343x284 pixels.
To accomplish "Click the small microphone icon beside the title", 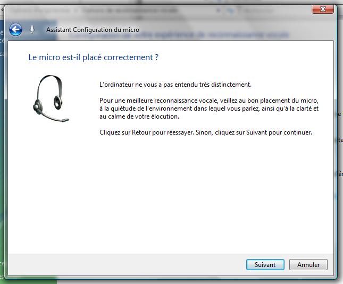I will pos(32,30).
